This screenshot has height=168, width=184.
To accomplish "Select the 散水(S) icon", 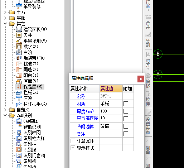I will 19,47.
